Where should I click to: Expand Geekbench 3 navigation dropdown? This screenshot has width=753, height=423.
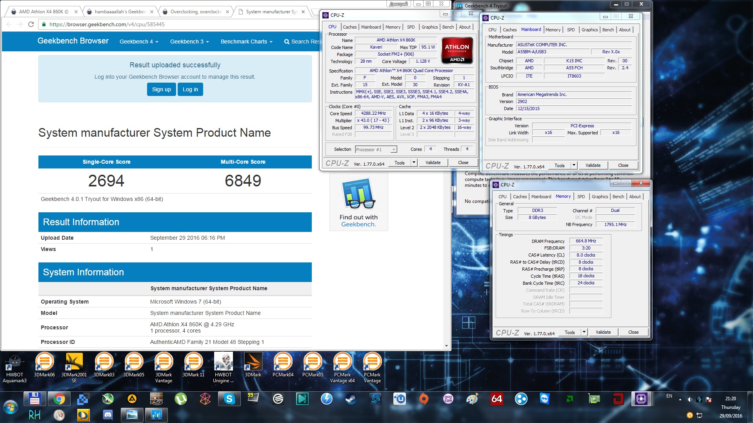coord(189,42)
